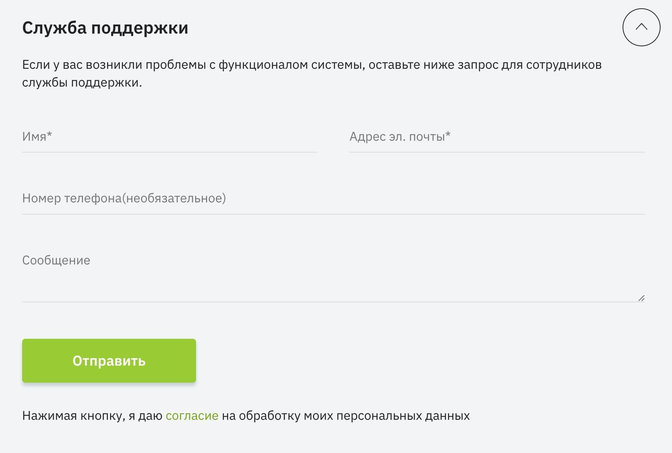The image size is (672, 453).
Task: Click the underline beneath the Имя field
Action: (x=170, y=152)
